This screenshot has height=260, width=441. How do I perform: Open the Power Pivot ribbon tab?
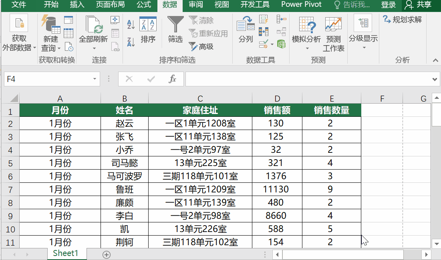click(301, 5)
